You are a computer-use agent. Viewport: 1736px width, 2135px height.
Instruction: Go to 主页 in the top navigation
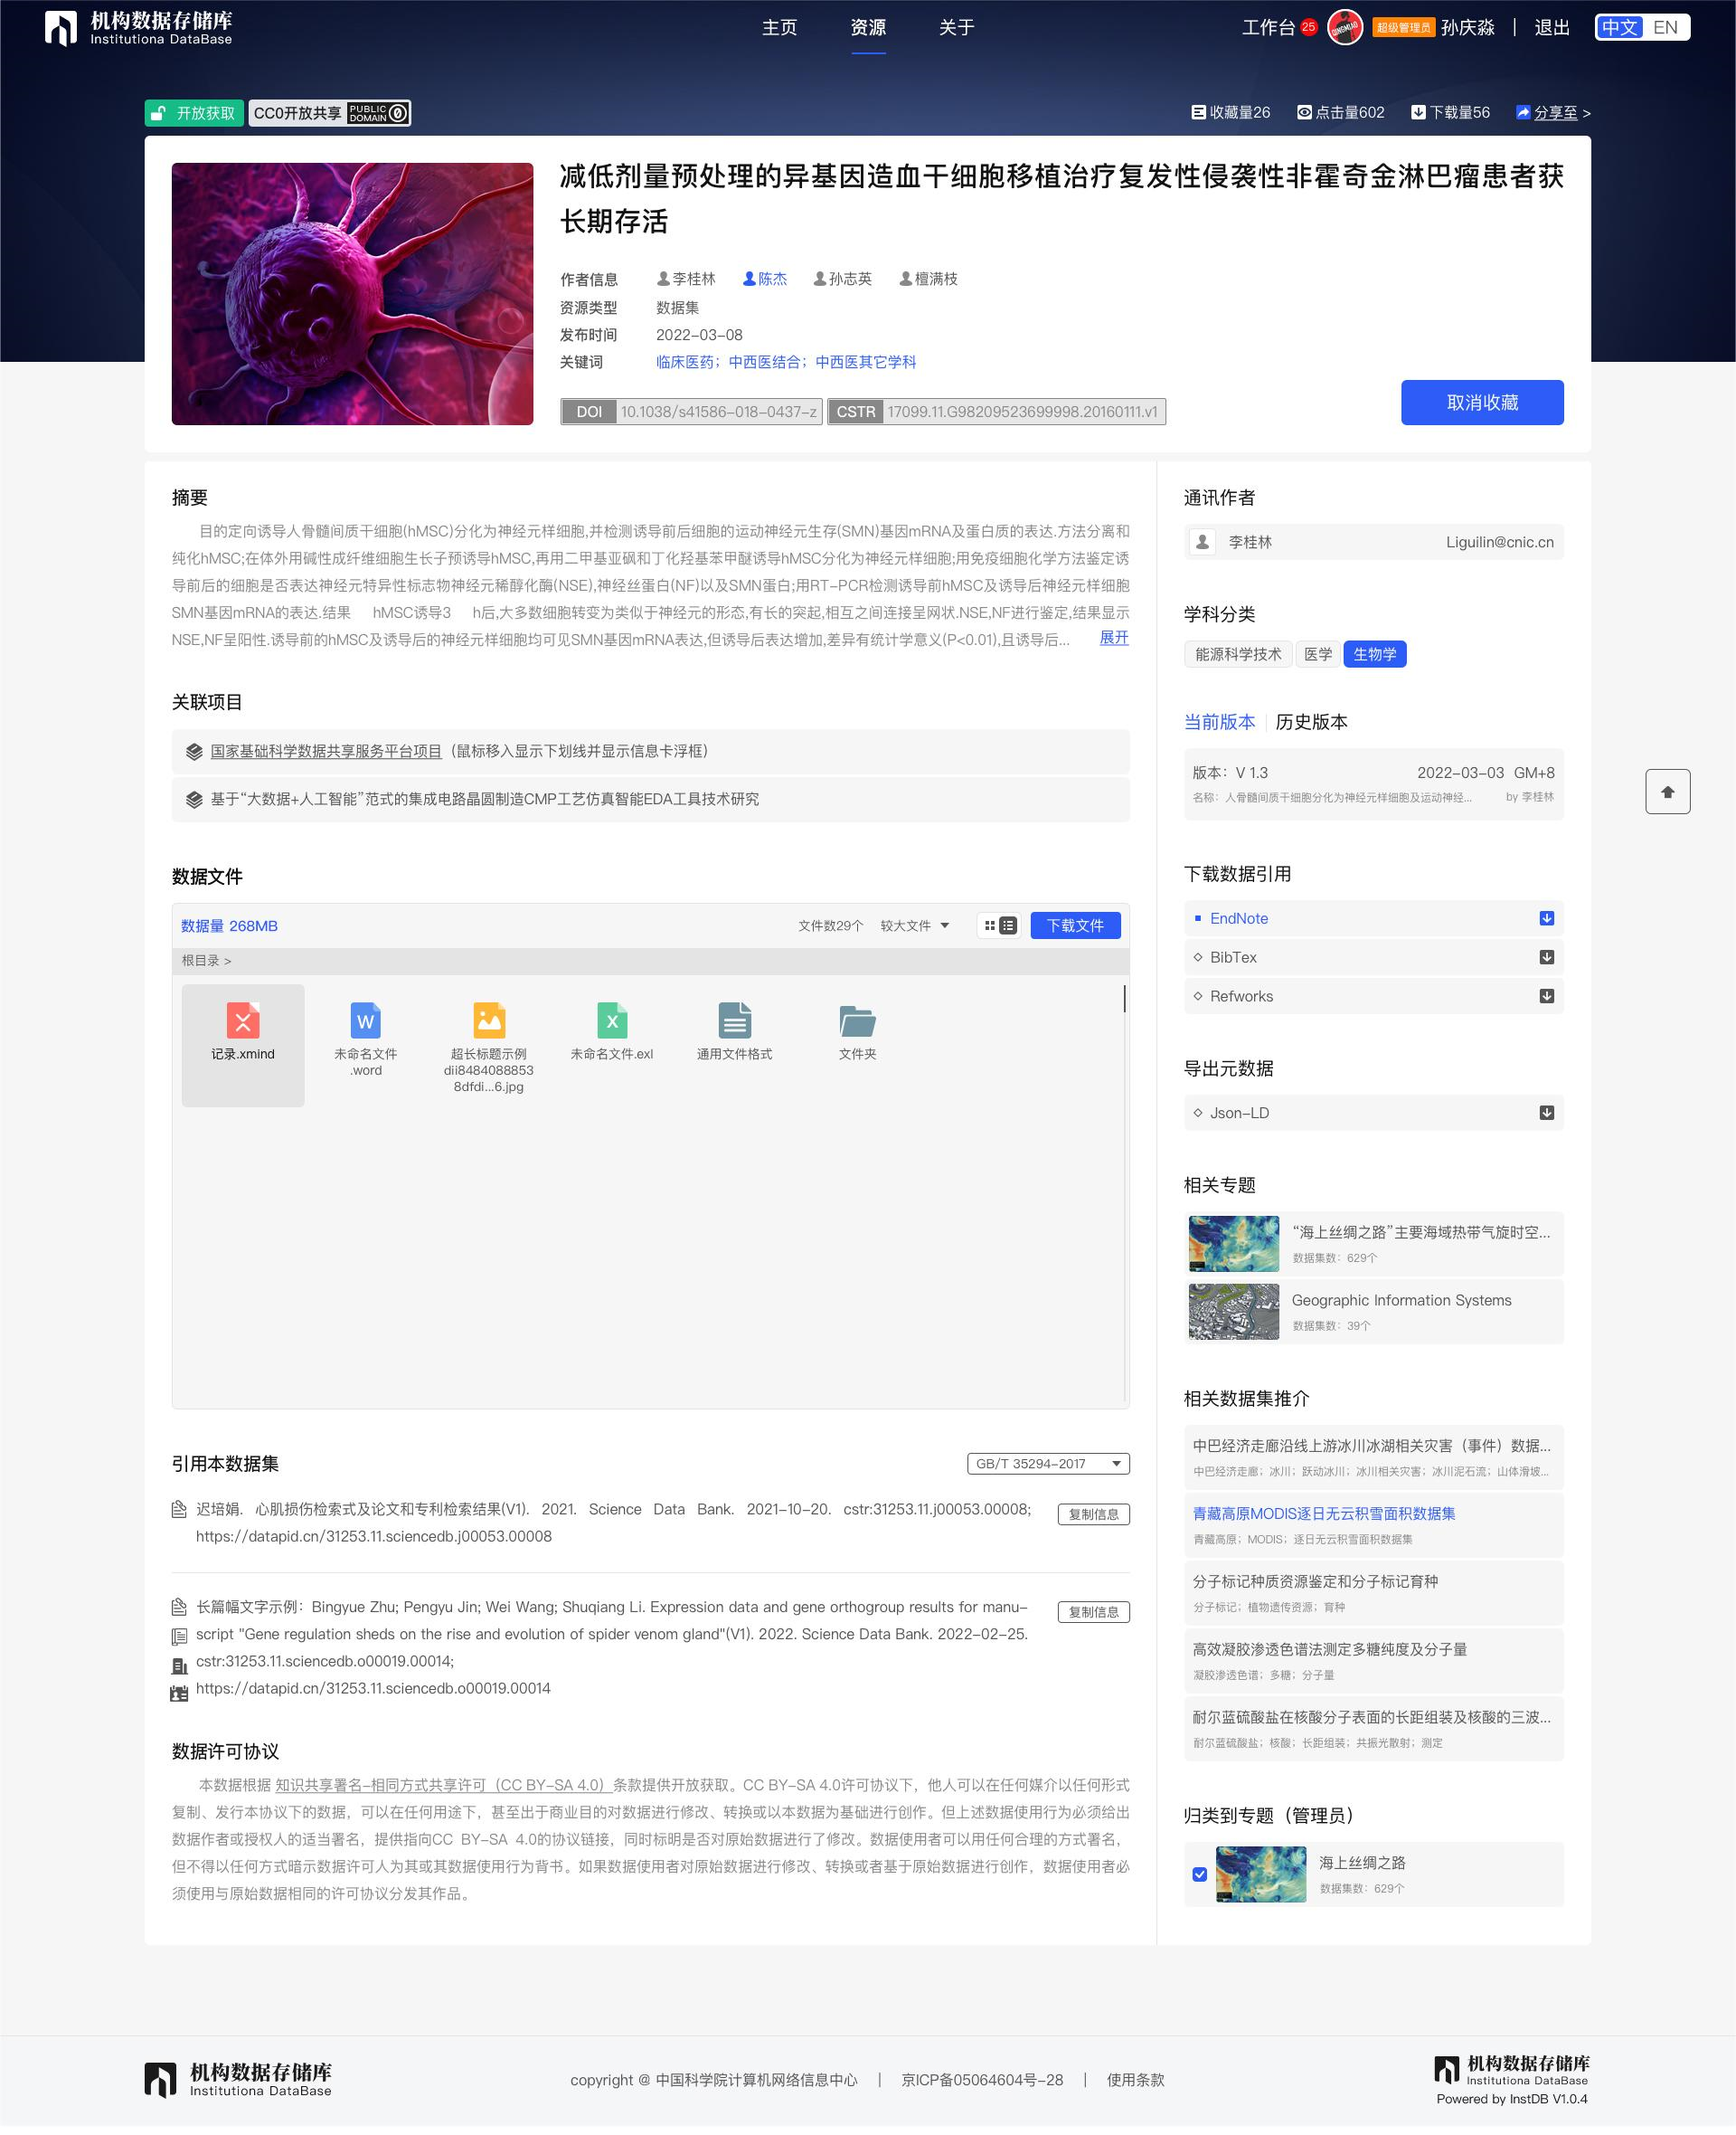click(x=779, y=28)
